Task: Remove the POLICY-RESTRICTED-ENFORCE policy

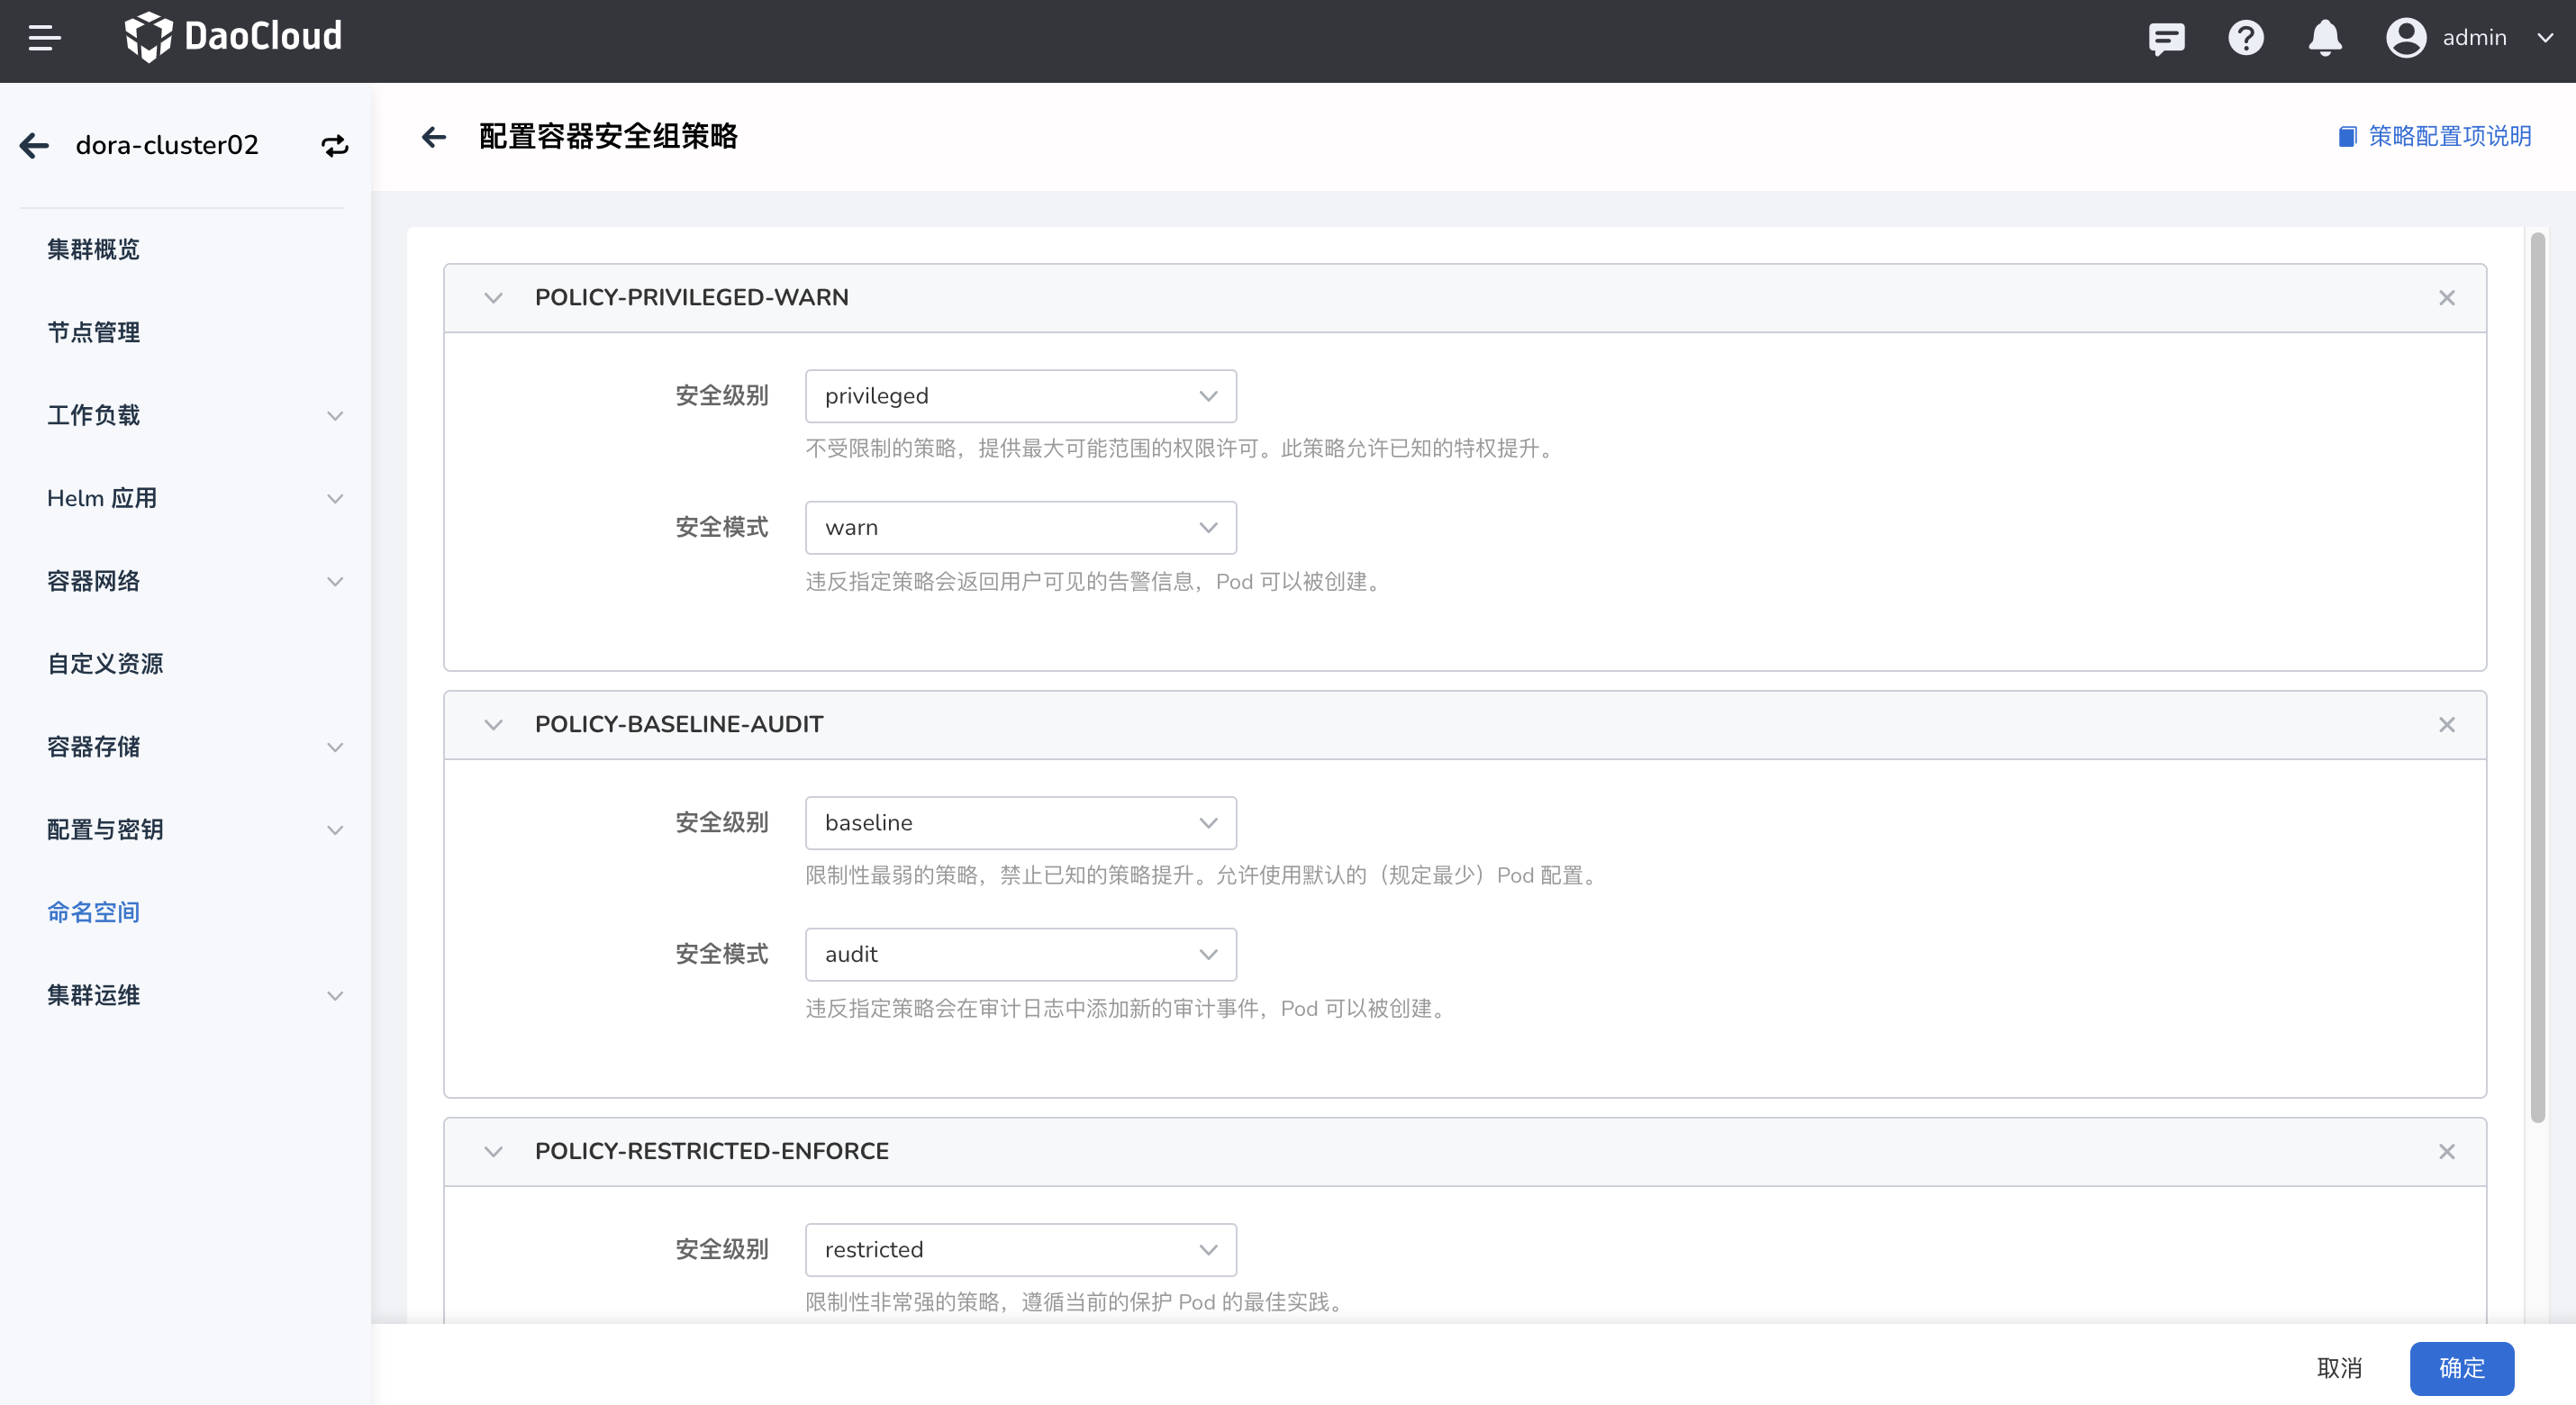Action: (x=2446, y=1152)
